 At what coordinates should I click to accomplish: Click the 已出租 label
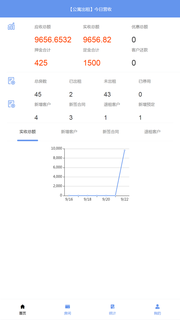75,82
